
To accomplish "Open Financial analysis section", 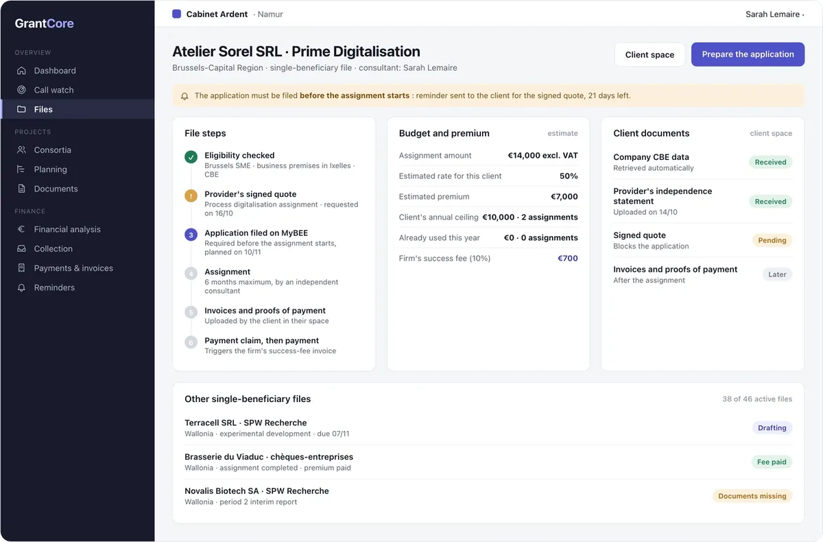I will [x=77, y=229].
